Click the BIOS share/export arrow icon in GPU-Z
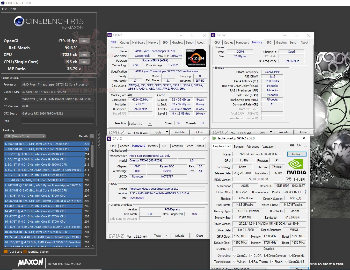Screen dimensions: 350x270 [288, 179]
